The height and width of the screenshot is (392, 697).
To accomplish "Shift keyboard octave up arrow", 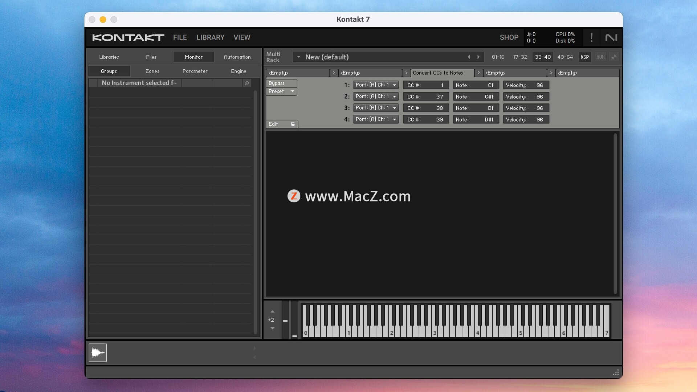I will click(272, 312).
